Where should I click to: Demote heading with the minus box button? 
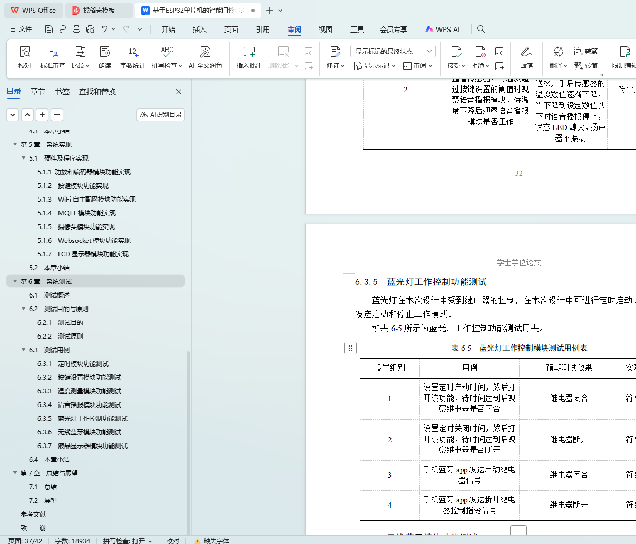click(x=57, y=114)
